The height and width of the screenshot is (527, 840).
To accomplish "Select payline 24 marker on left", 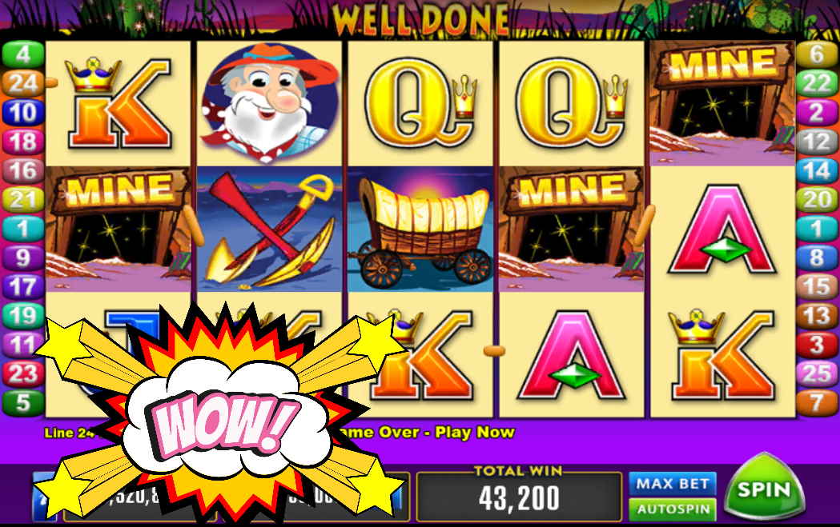I will click(22, 83).
